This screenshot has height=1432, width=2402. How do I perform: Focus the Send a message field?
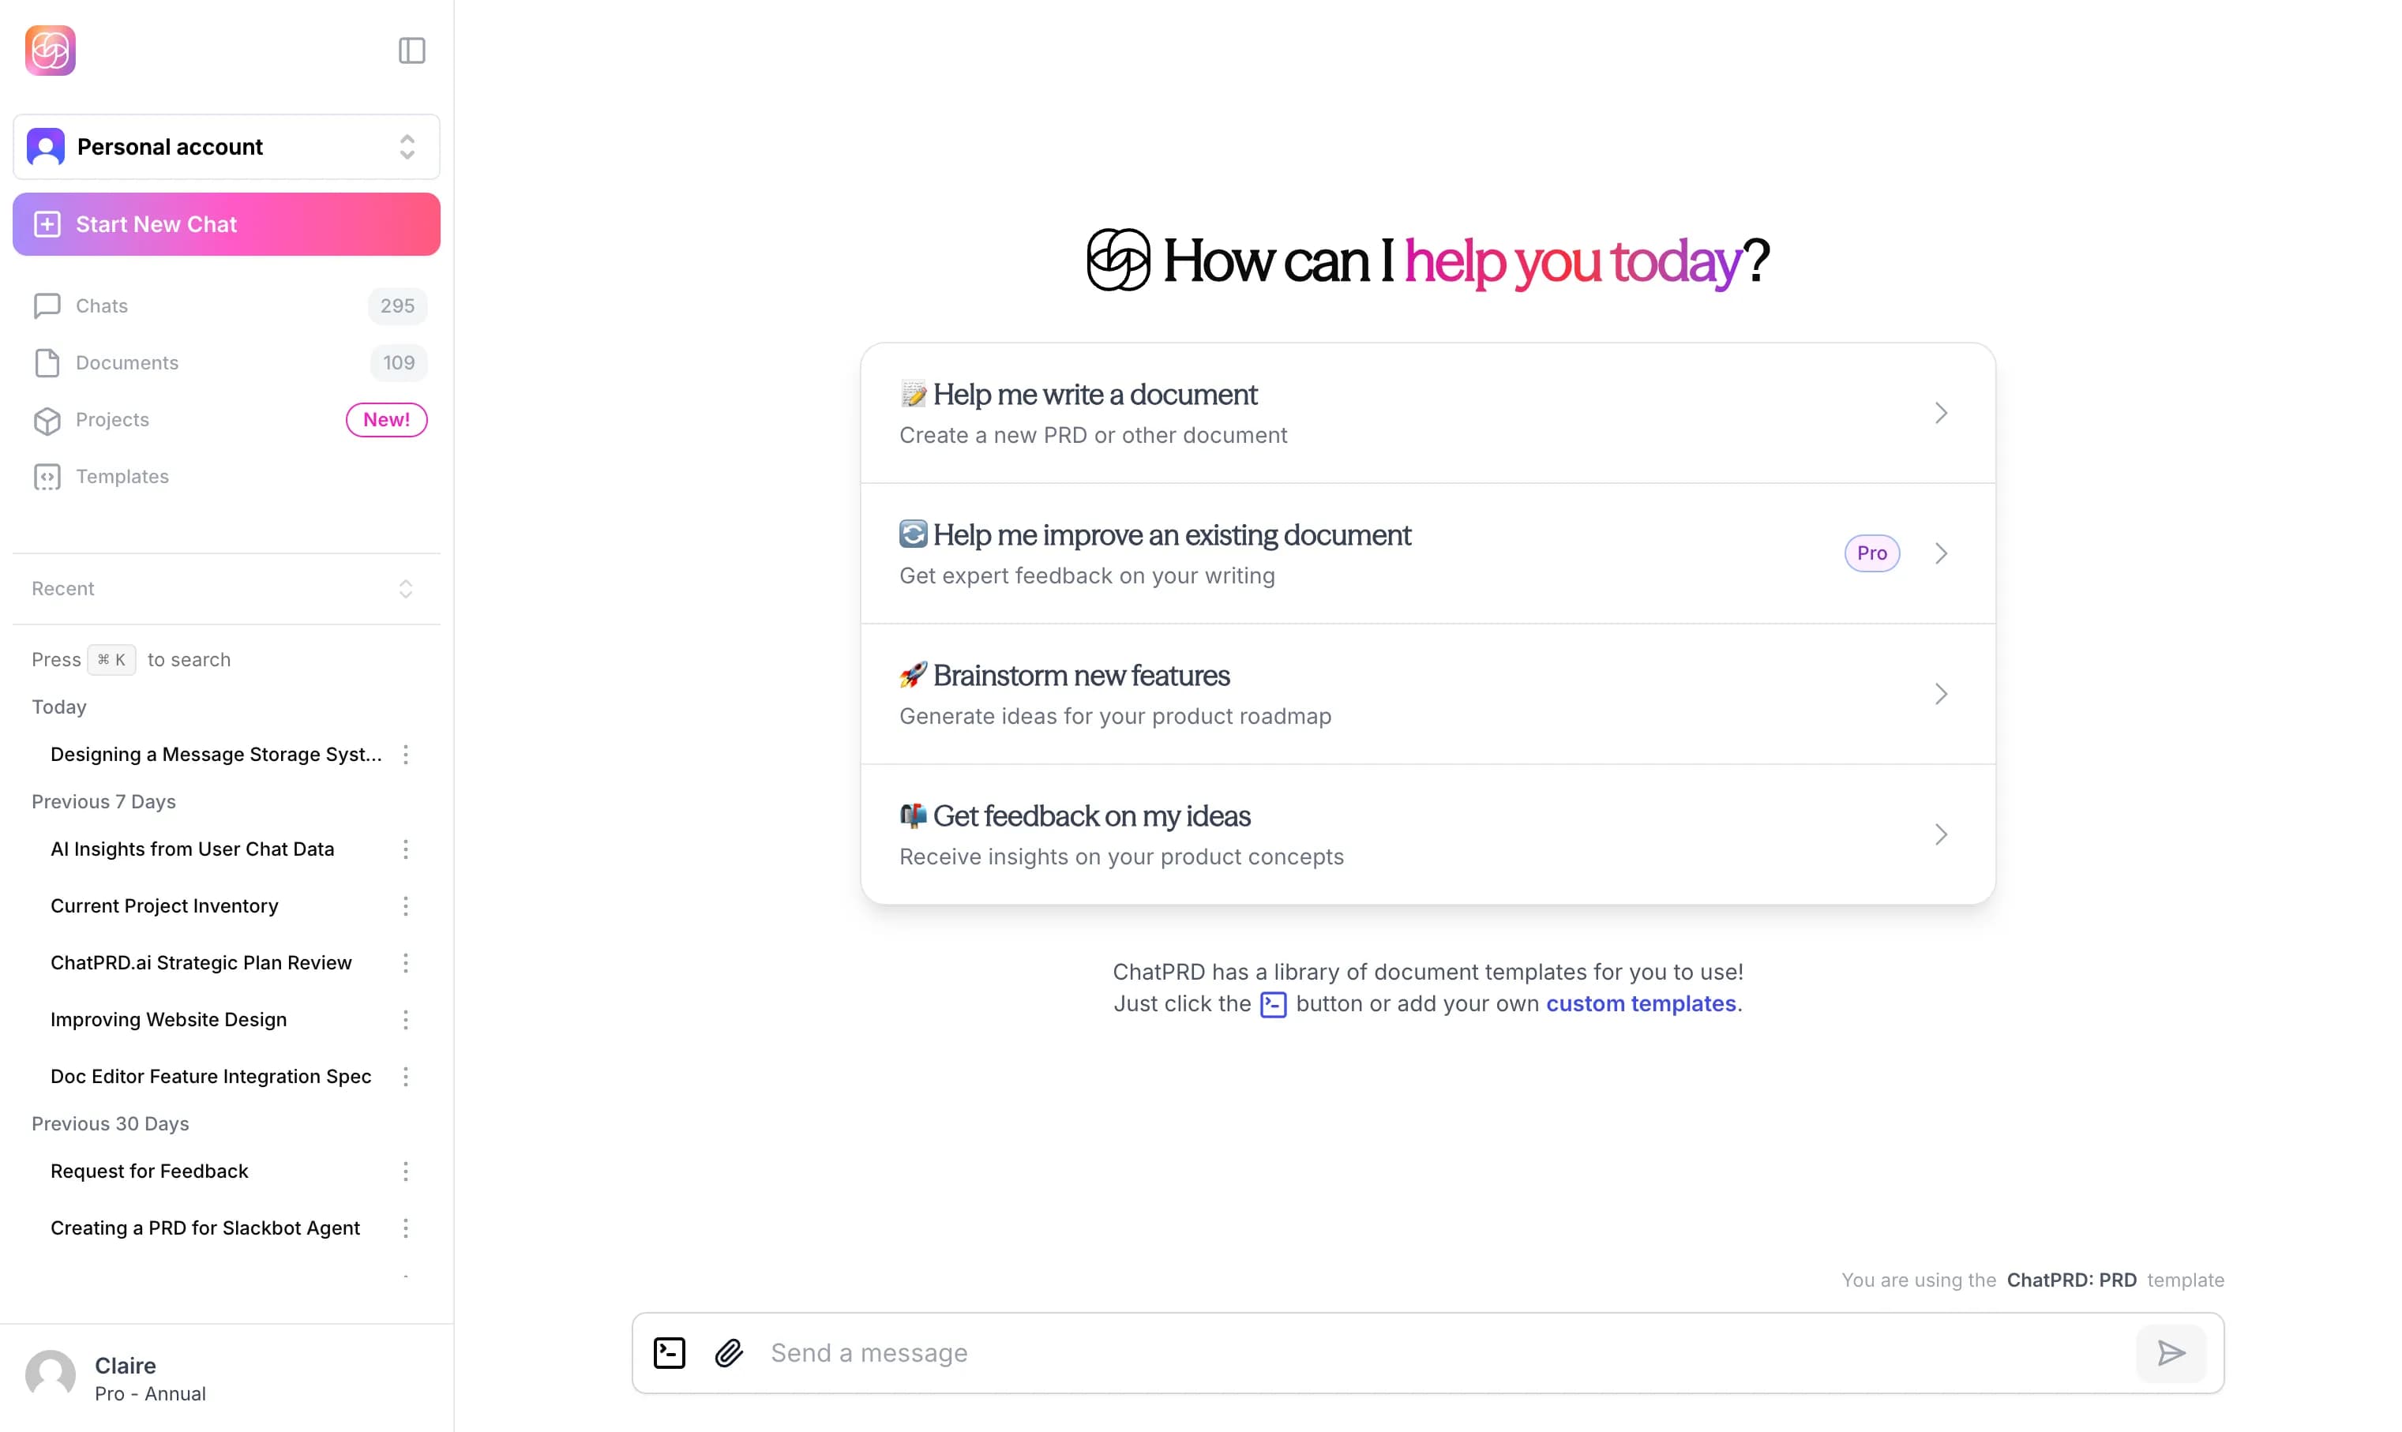point(1438,1353)
